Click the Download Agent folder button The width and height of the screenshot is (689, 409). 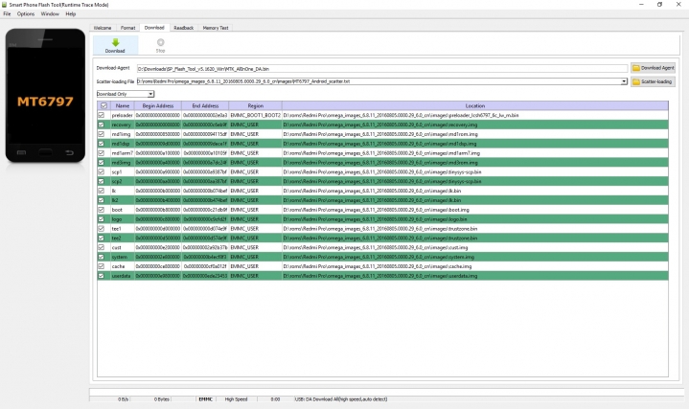[655, 68]
